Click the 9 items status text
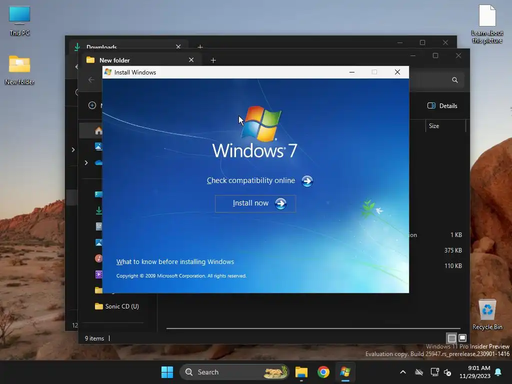This screenshot has width=512, height=384. [x=94, y=338]
